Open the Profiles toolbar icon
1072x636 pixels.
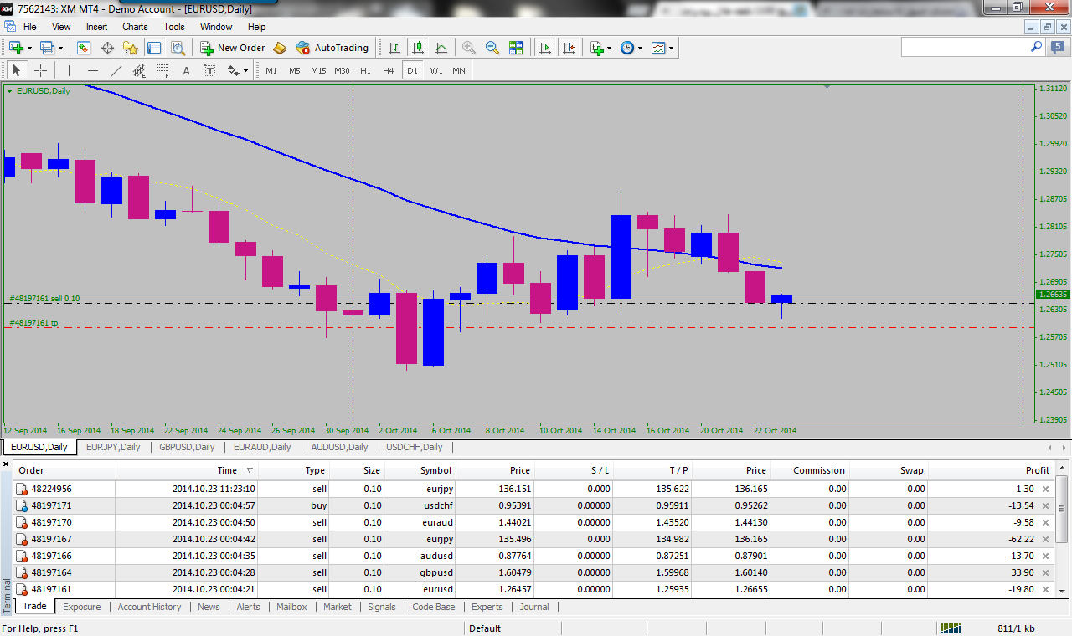(x=47, y=48)
